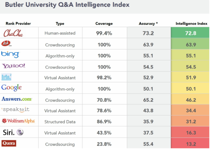Click the Butler University Q&A title
The height and width of the screenshot is (150, 211).
pos(67,5)
